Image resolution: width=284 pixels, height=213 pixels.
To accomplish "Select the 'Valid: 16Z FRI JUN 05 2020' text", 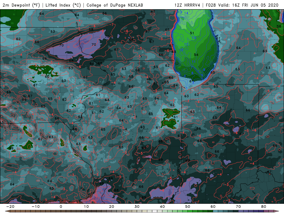I will click(x=248, y=5).
